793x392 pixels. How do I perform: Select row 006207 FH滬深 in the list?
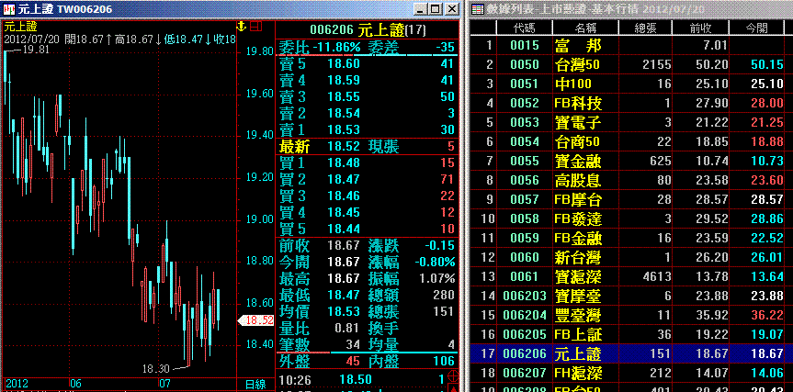point(631,373)
